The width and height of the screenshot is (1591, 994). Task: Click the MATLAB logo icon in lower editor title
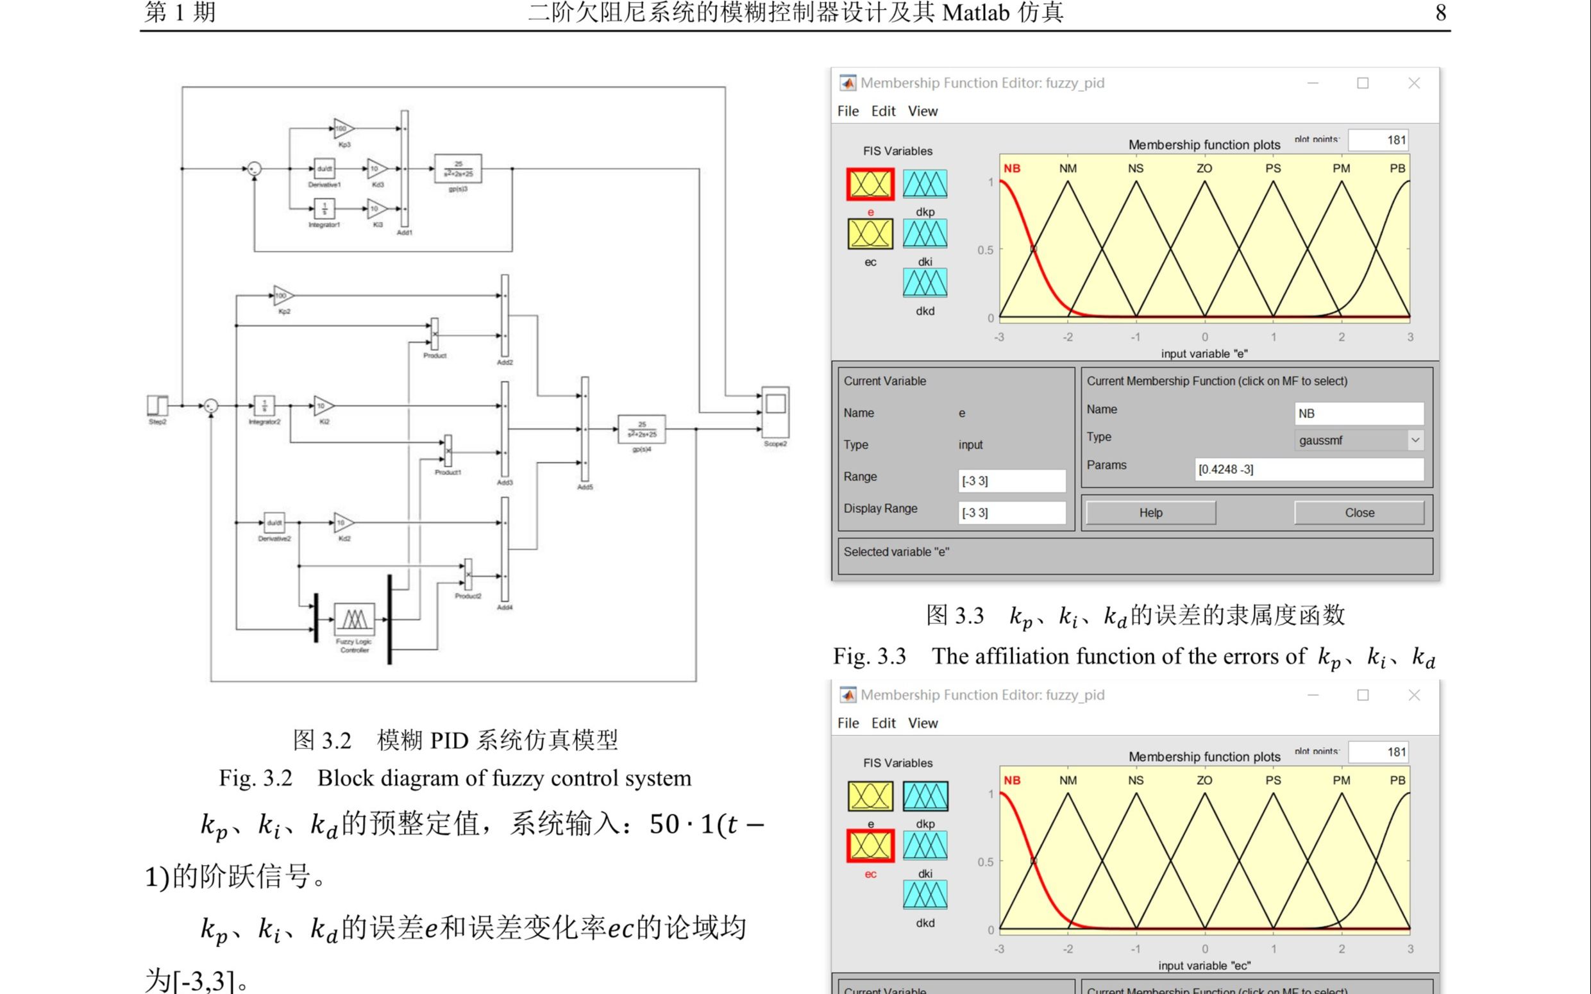click(x=848, y=695)
